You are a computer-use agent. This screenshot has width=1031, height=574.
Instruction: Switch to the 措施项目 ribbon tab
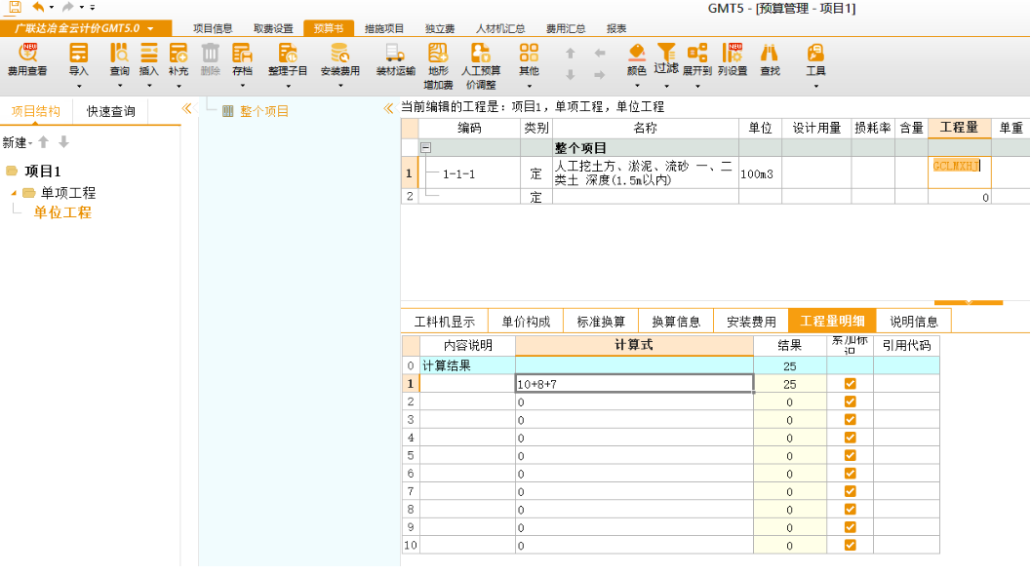(x=383, y=28)
